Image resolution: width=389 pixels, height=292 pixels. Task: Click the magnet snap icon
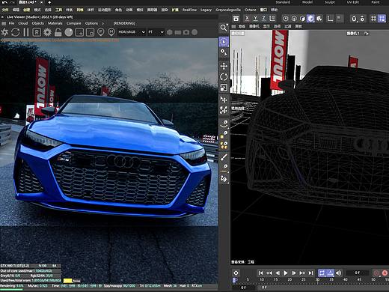[x=354, y=19]
